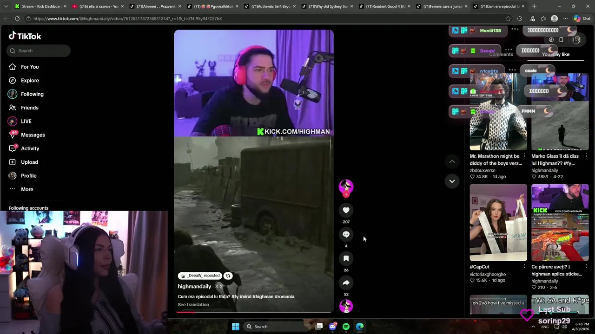Image resolution: width=595 pixels, height=334 pixels.
Task: Open the #CapCut recommended video thumbnail
Action: (x=498, y=223)
